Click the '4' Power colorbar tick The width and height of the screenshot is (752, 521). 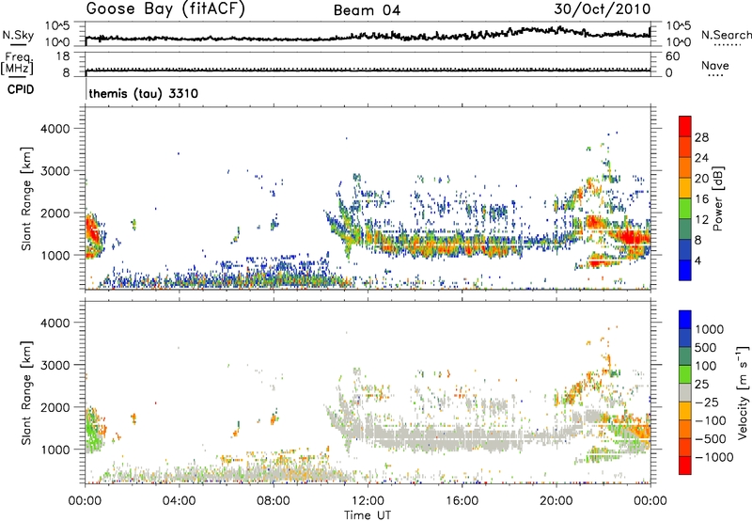697,261
